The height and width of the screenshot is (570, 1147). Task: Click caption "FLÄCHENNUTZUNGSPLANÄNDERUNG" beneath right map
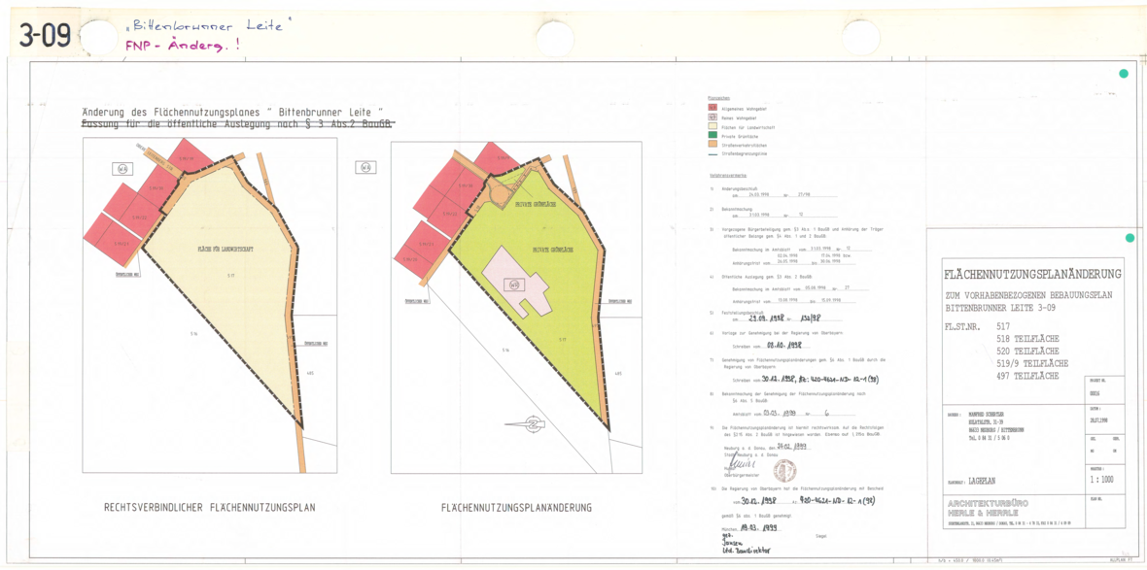click(516, 507)
